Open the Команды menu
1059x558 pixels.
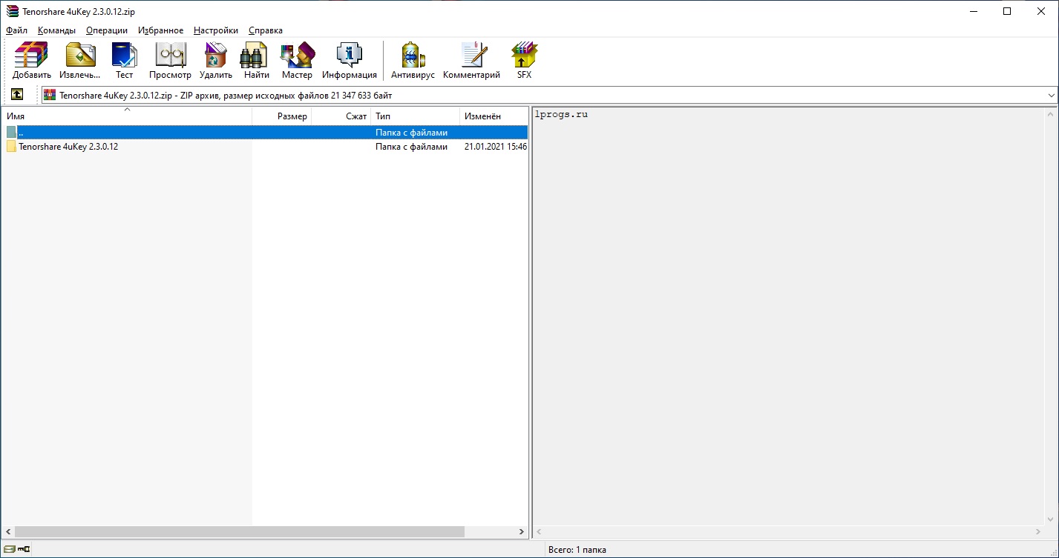click(57, 30)
